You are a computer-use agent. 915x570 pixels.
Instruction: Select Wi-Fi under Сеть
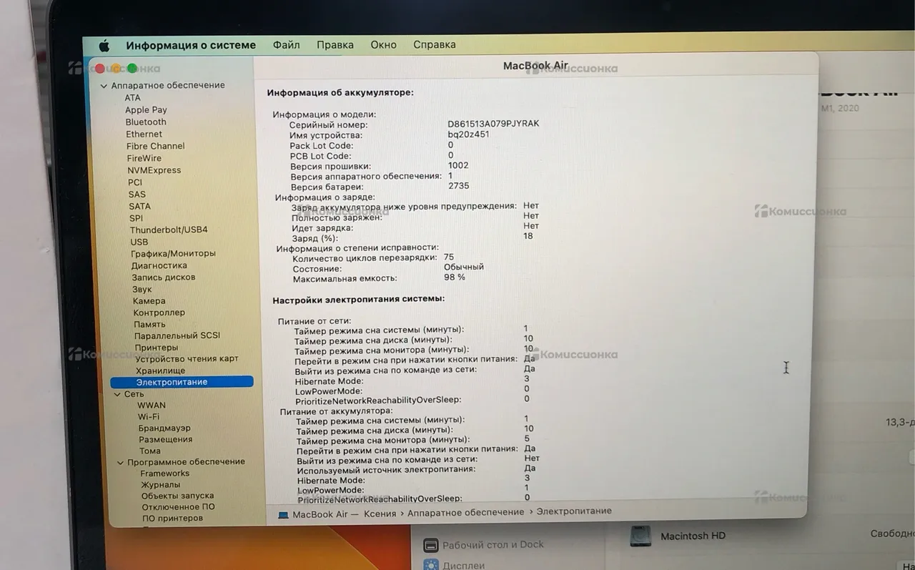coord(148,417)
